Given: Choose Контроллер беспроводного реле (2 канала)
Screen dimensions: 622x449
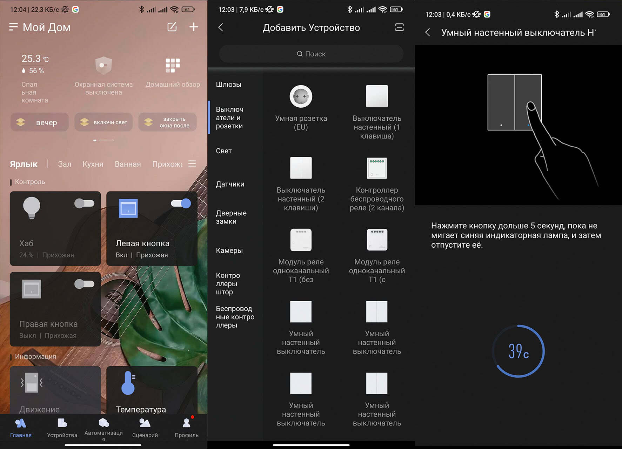Looking at the screenshot, I should coord(377,168).
